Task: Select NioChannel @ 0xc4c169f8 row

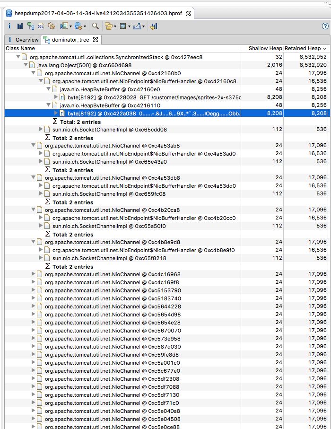Action: click(x=166, y=282)
